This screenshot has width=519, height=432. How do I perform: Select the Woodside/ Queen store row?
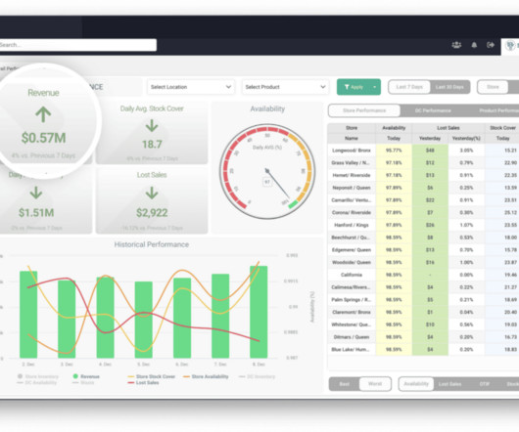tap(423, 262)
